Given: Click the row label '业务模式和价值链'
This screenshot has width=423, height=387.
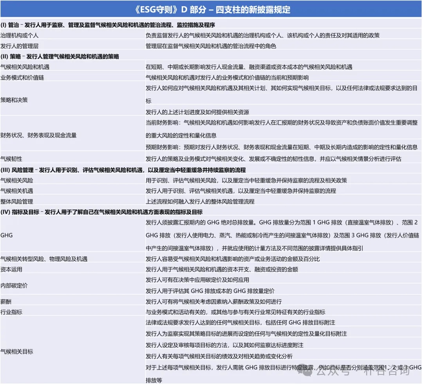Looking at the screenshot, I should point(22,78).
